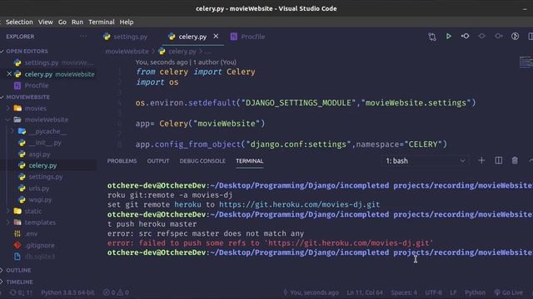The image size is (533, 299).
Task: Open asgi.py in explorer
Action: (x=39, y=154)
